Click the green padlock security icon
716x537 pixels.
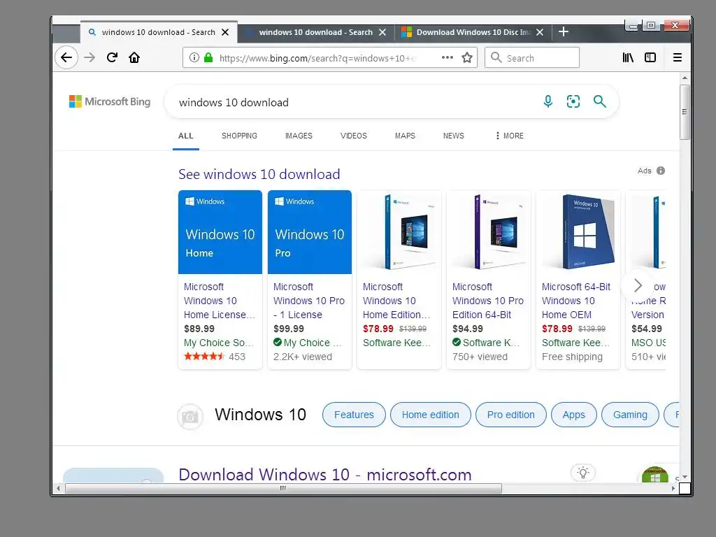[208, 57]
